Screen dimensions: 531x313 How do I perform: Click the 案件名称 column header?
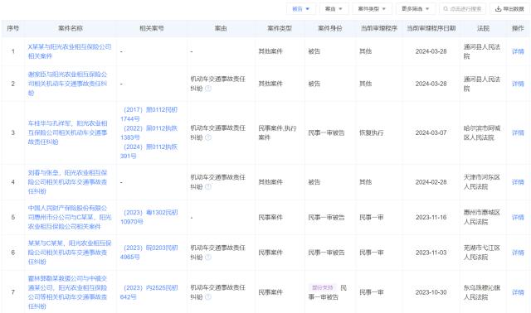click(70, 28)
